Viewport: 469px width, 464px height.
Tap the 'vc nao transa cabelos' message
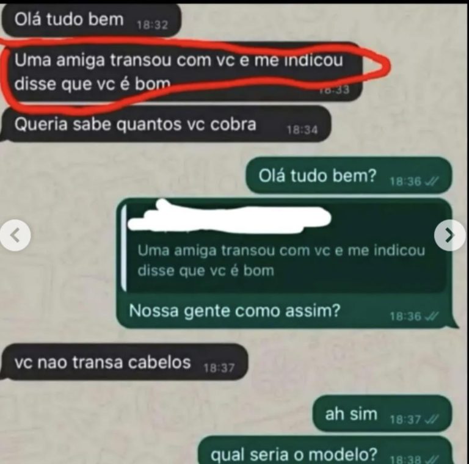125,362
